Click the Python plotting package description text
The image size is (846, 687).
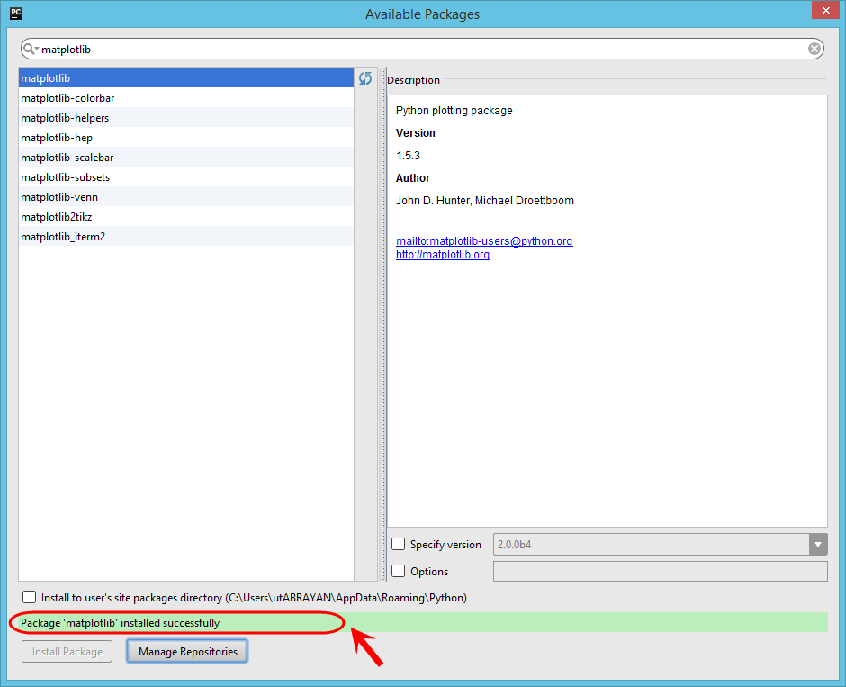[x=454, y=111]
